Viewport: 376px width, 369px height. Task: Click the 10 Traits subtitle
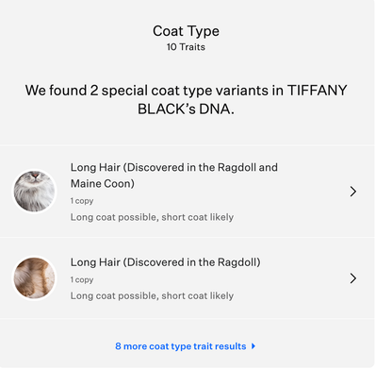[x=186, y=47]
